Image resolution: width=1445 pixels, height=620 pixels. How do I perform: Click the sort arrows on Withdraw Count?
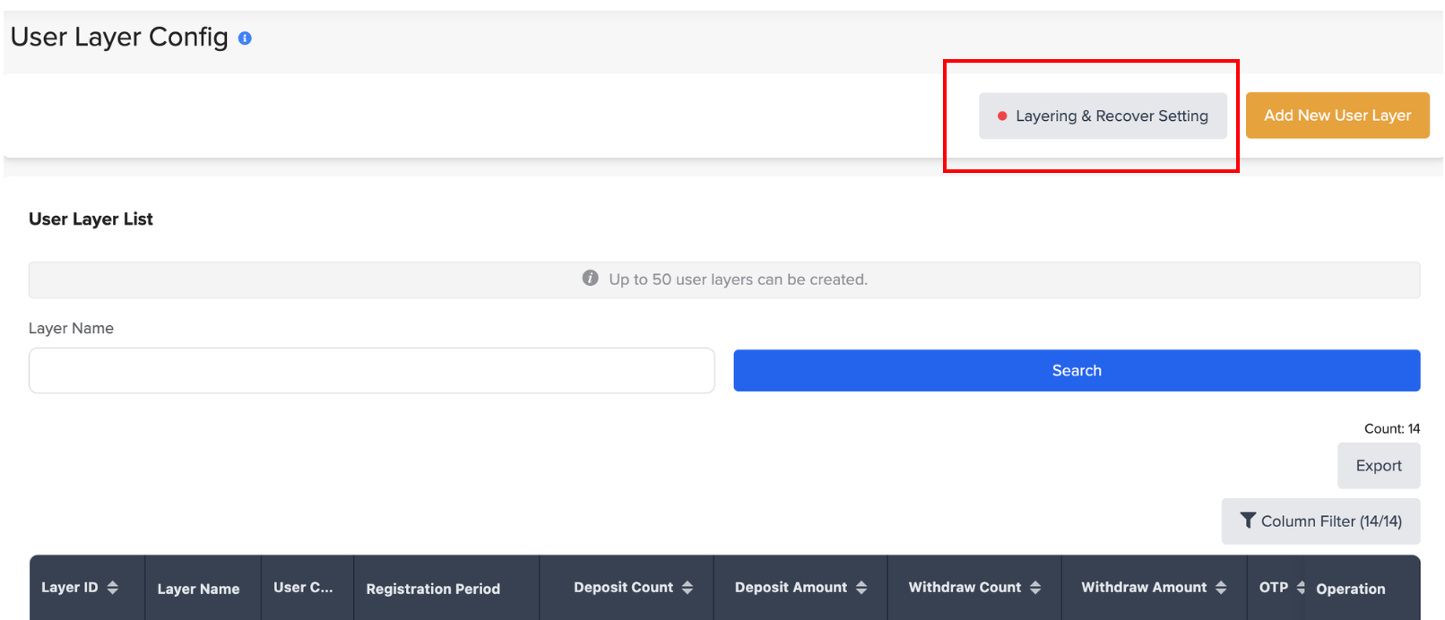[1035, 588]
